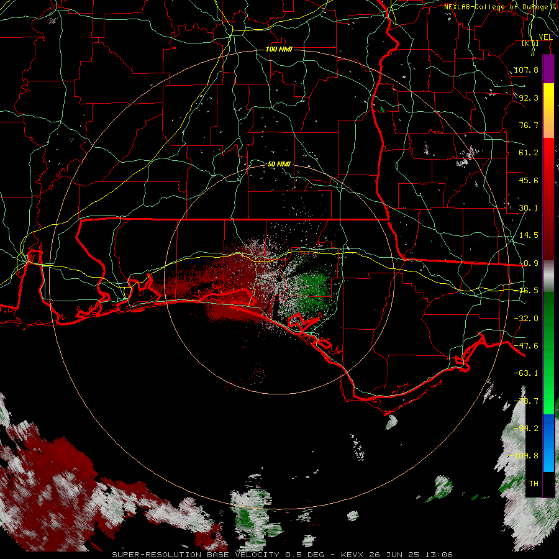
Task: Click the NEXLAB-College of DuPage label
Action: point(496,7)
